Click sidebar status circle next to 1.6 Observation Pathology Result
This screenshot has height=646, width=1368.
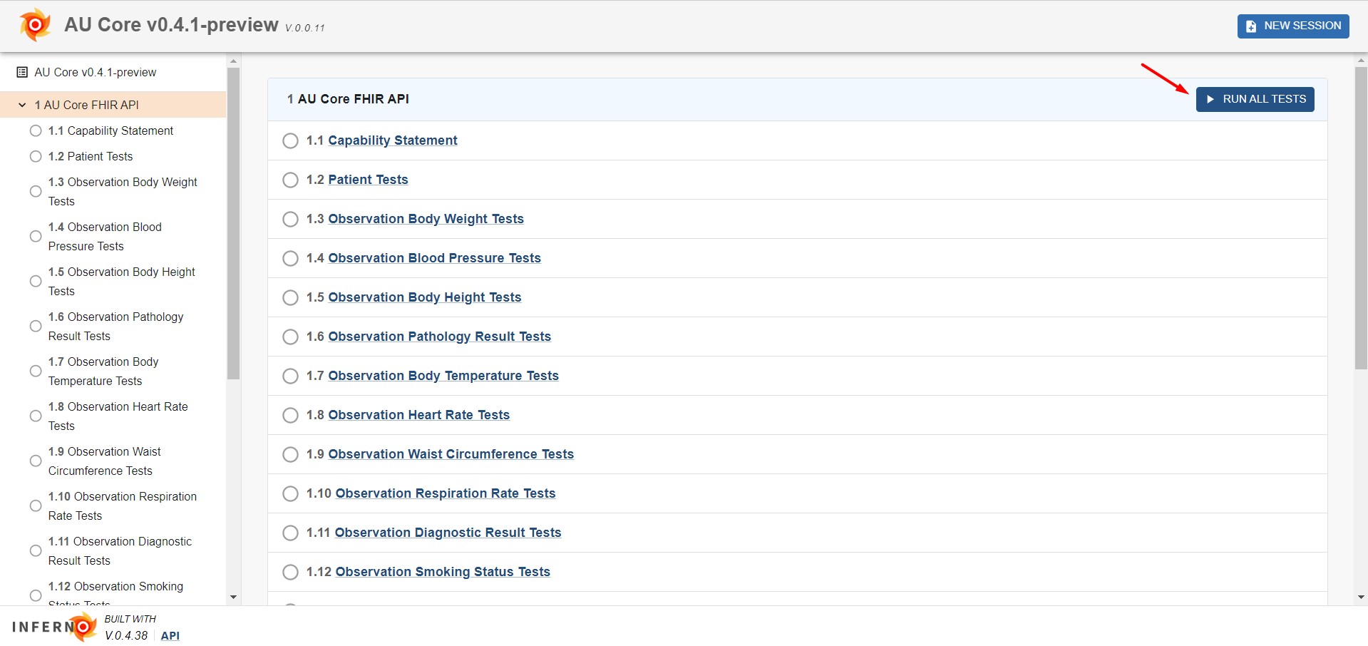point(36,326)
